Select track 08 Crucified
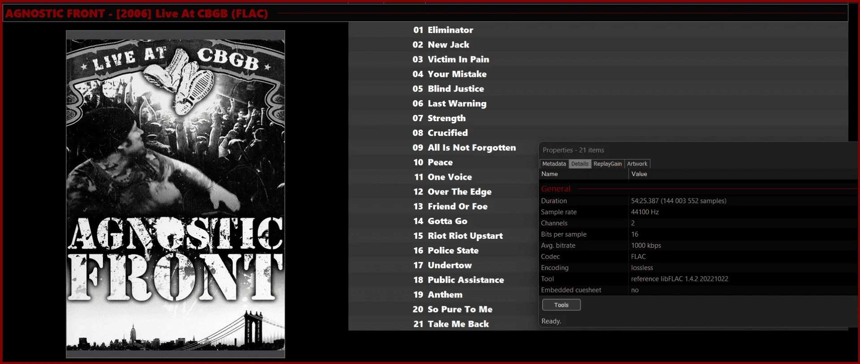 point(440,133)
